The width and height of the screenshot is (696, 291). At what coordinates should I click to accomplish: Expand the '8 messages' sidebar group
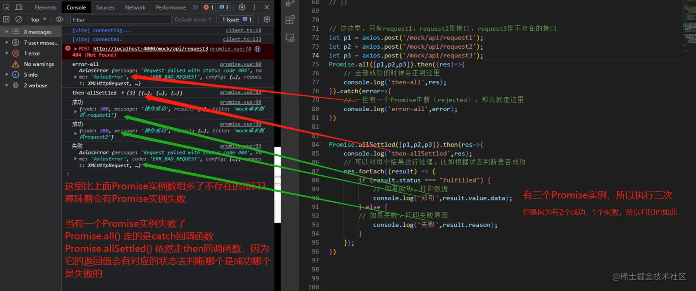click(x=6, y=32)
